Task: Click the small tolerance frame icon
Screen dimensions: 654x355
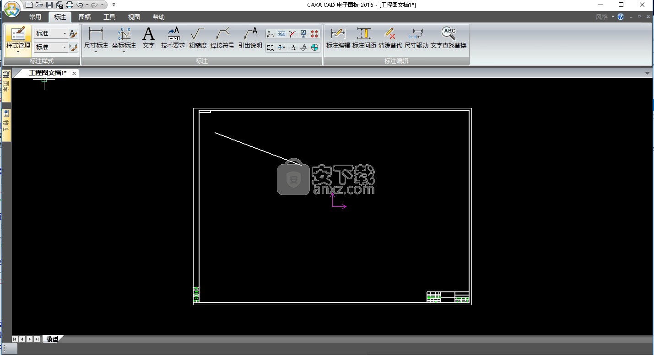Action: (281, 34)
